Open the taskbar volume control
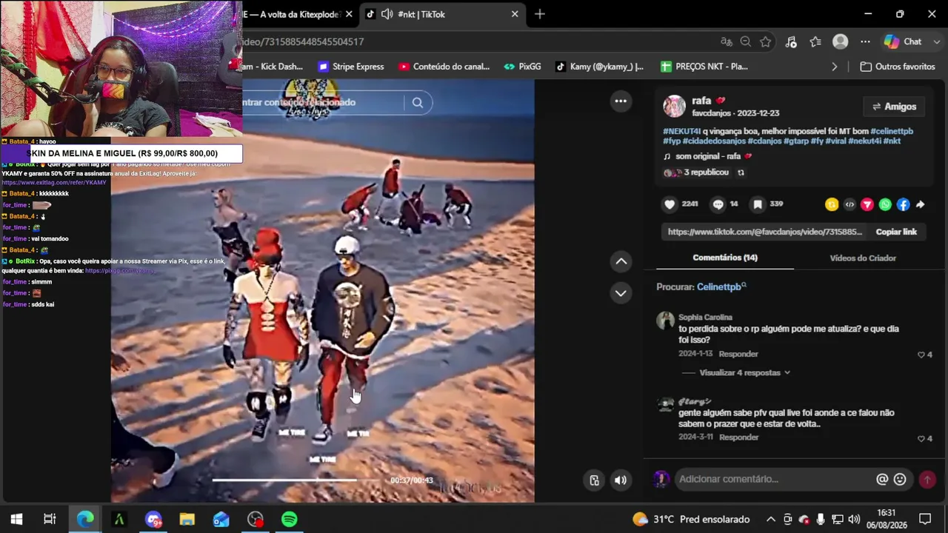Viewport: 948px width, 533px height. coord(854,520)
